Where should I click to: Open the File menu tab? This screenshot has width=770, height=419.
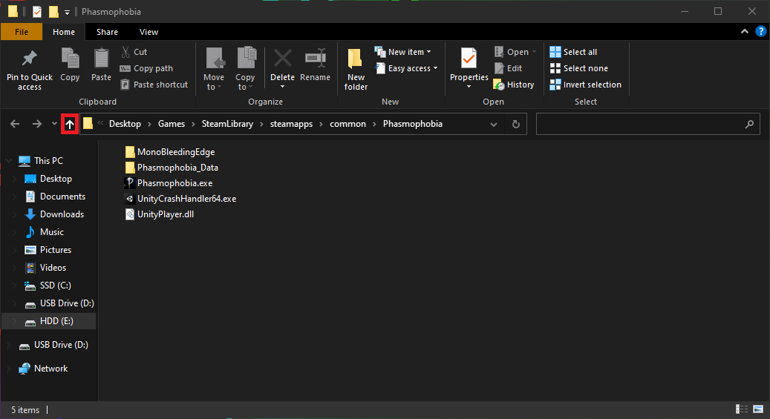tap(21, 31)
